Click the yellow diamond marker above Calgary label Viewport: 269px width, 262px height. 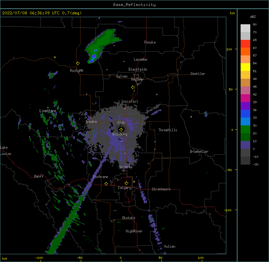point(126,183)
